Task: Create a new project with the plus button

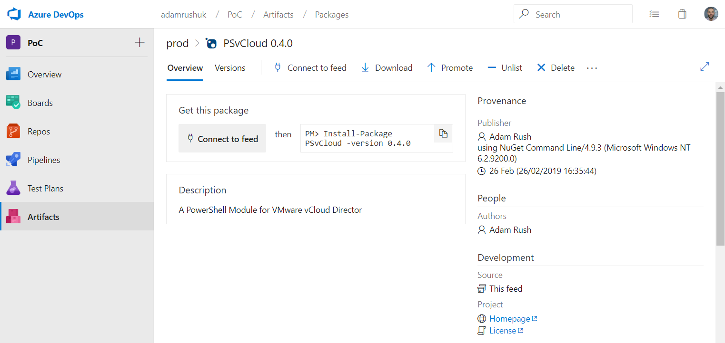Action: pos(139,42)
